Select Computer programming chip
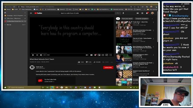Viewport: 193px width, 108px height. point(142,19)
